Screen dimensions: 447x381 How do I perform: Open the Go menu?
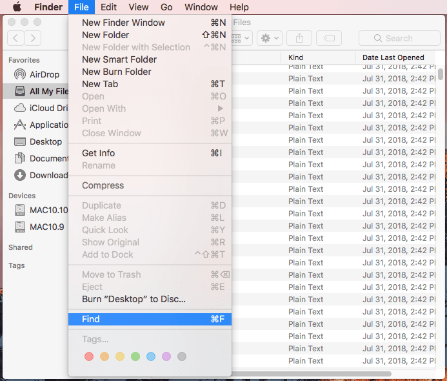point(166,7)
